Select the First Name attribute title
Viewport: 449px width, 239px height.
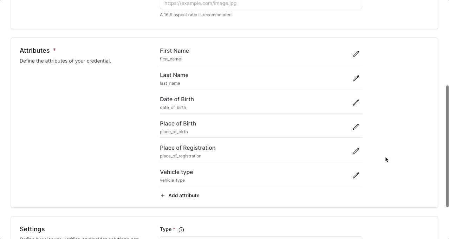(x=174, y=51)
